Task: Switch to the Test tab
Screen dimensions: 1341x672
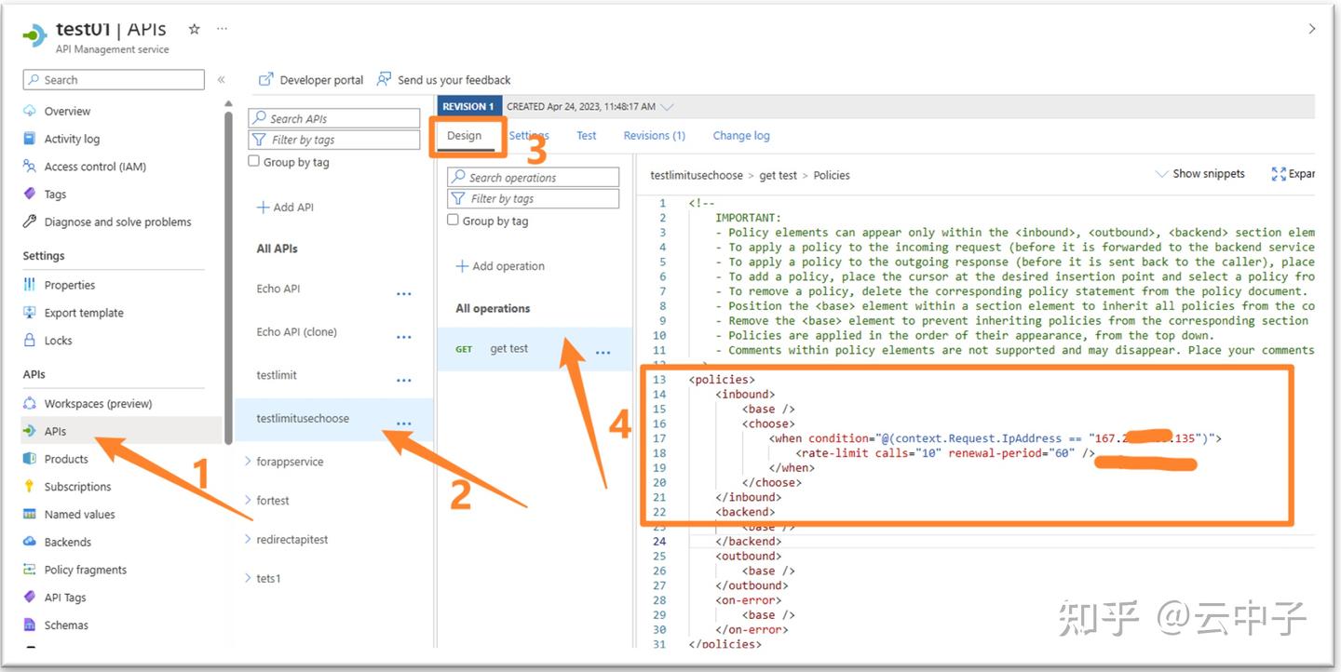Action: point(586,135)
